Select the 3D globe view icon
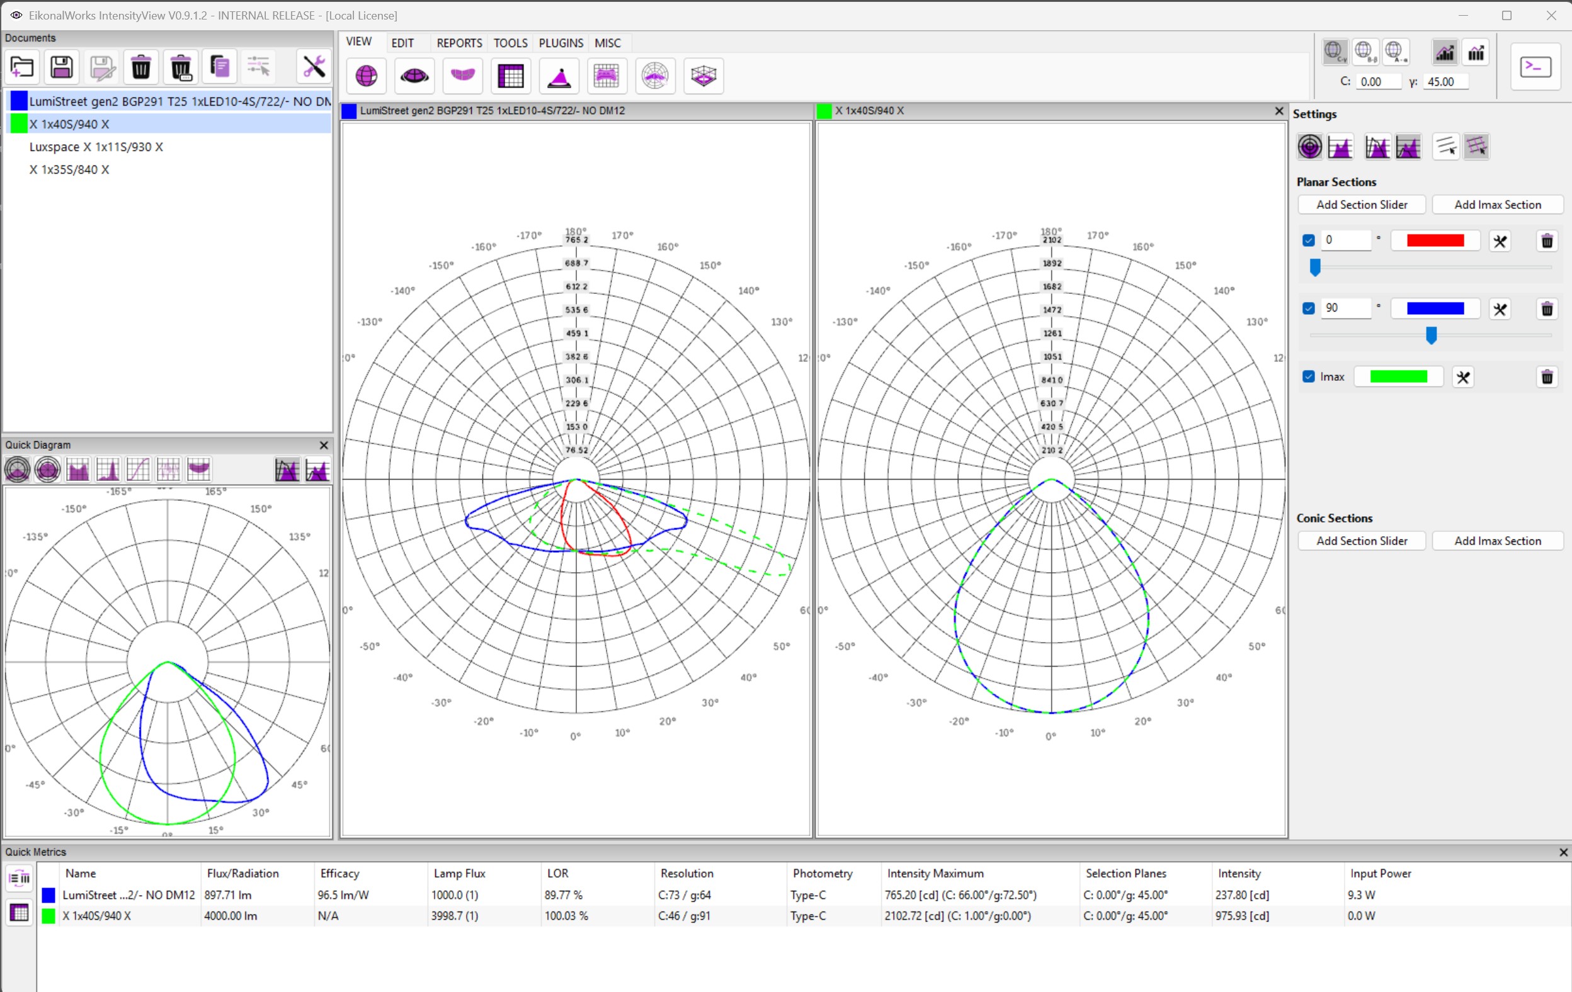 click(367, 76)
